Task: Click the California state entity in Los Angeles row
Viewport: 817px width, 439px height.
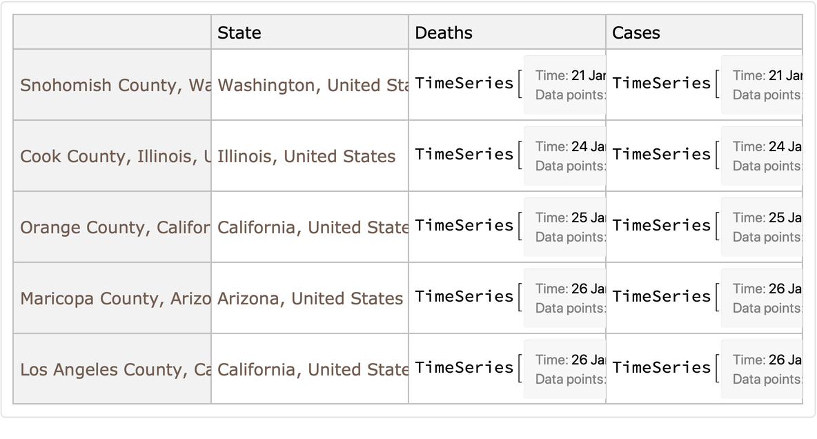Action: (311, 369)
